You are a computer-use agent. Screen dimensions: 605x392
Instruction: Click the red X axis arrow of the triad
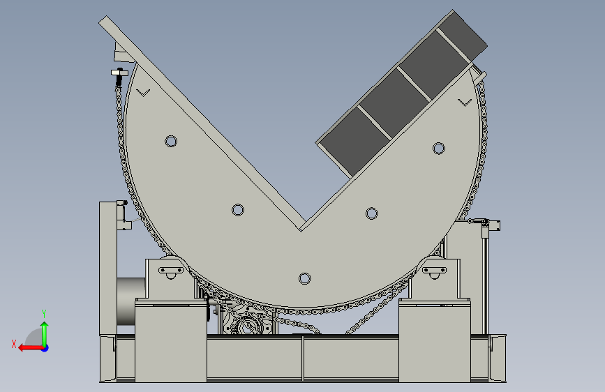tap(31, 348)
